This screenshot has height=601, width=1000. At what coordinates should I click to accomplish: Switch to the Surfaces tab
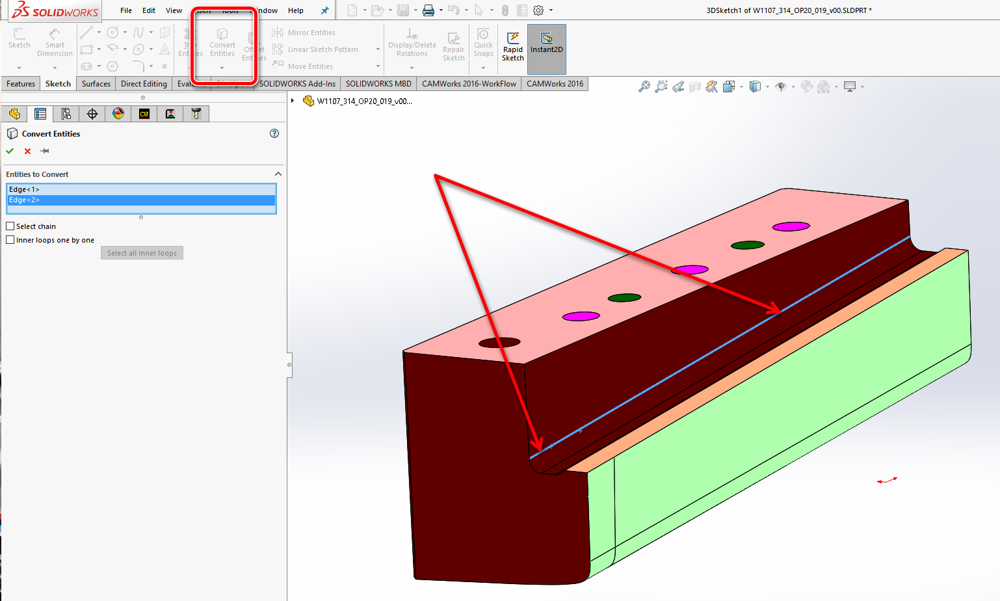coord(96,84)
